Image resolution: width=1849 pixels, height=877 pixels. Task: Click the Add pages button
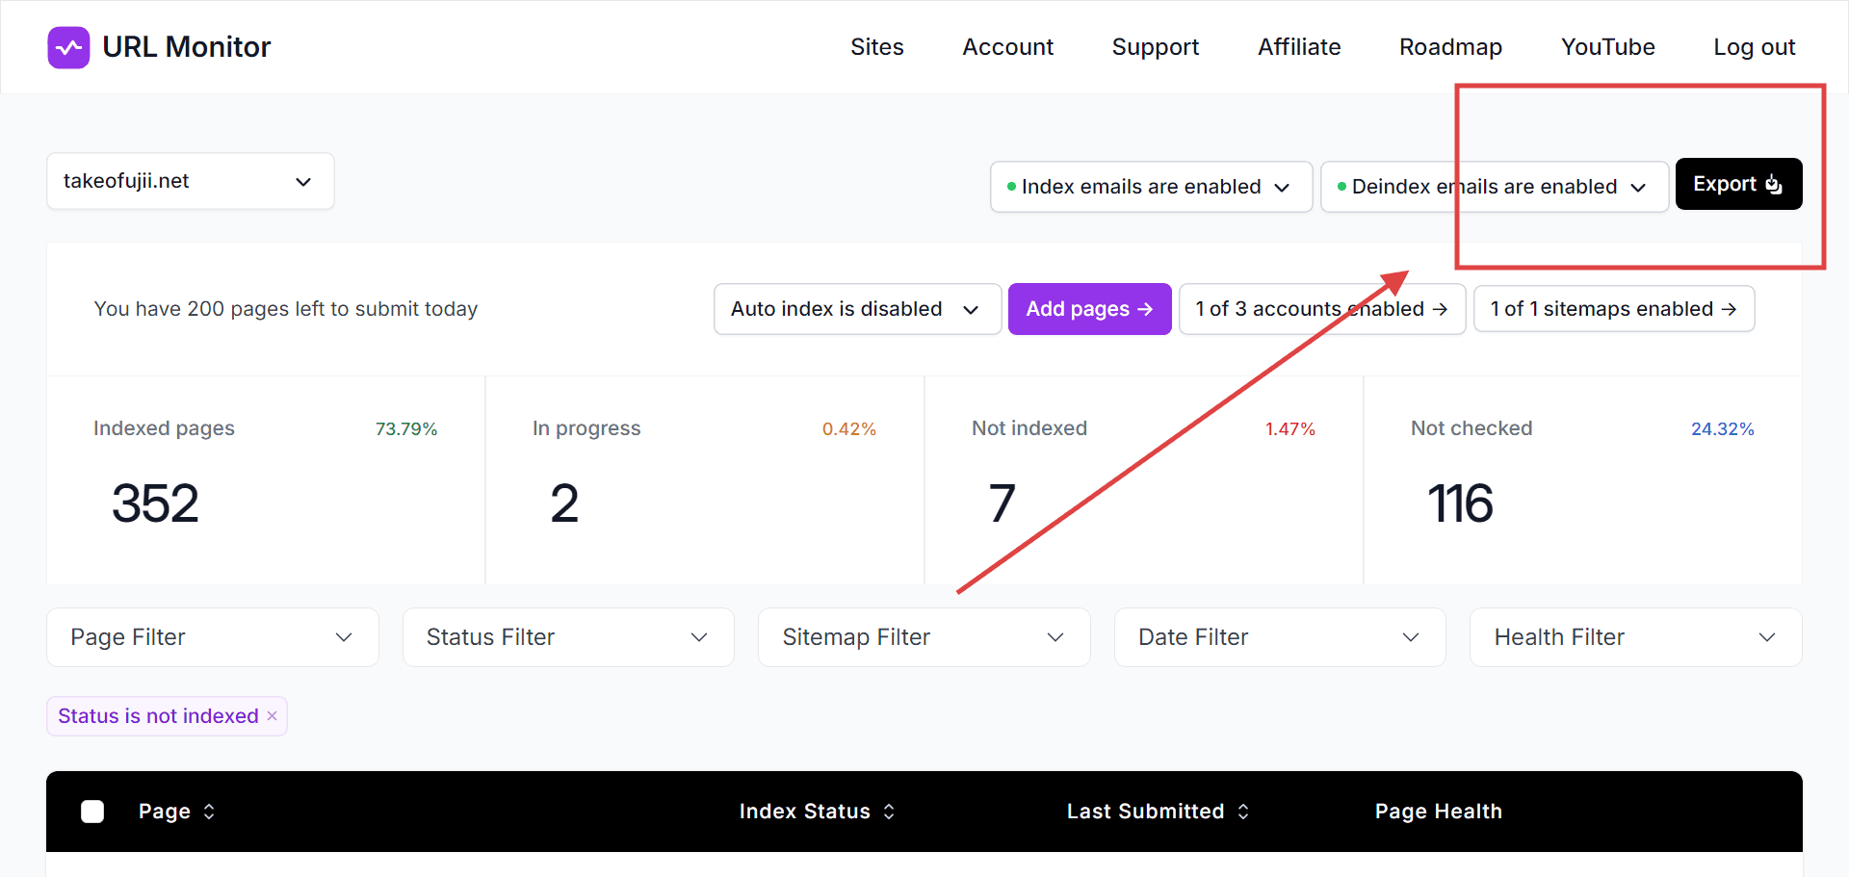pyautogui.click(x=1089, y=309)
